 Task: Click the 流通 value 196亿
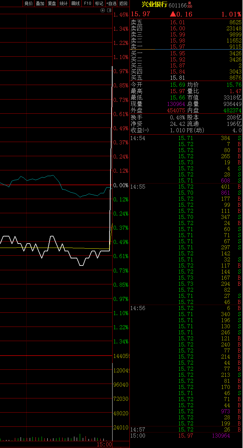click(x=234, y=124)
